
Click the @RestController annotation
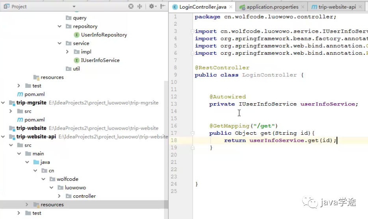click(222, 68)
